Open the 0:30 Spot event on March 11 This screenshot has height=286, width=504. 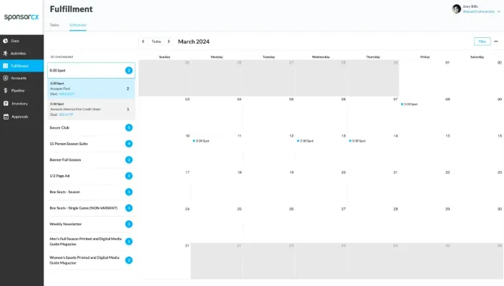coord(201,141)
